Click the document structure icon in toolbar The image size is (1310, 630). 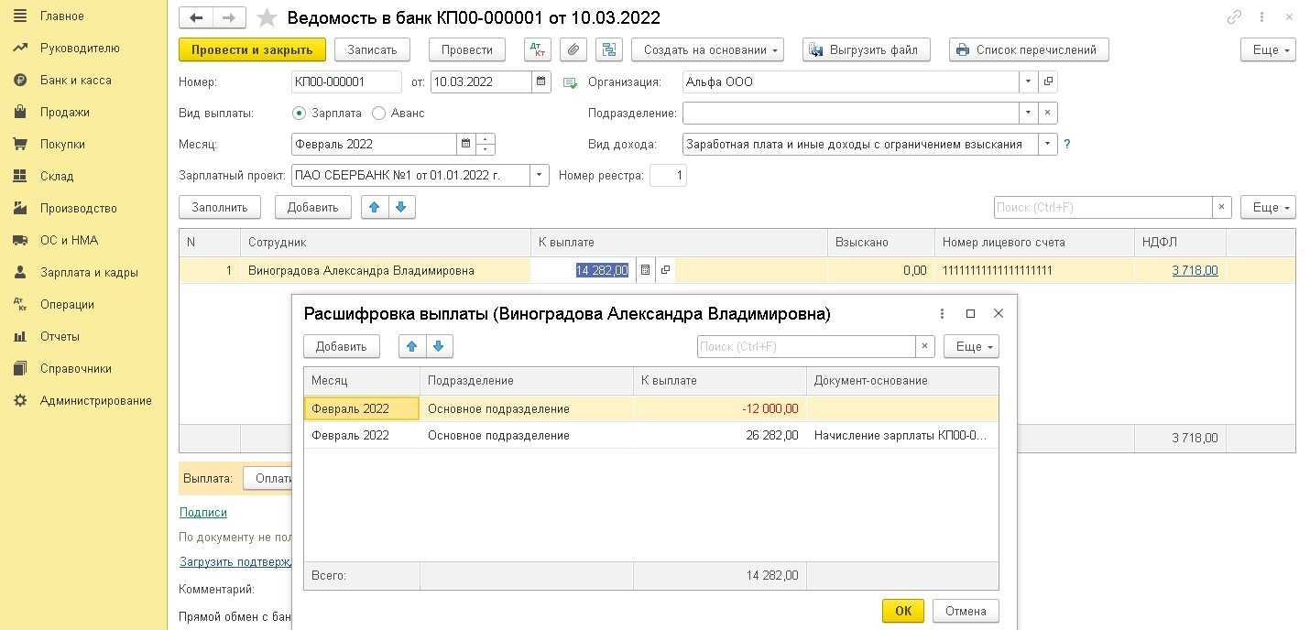[608, 50]
